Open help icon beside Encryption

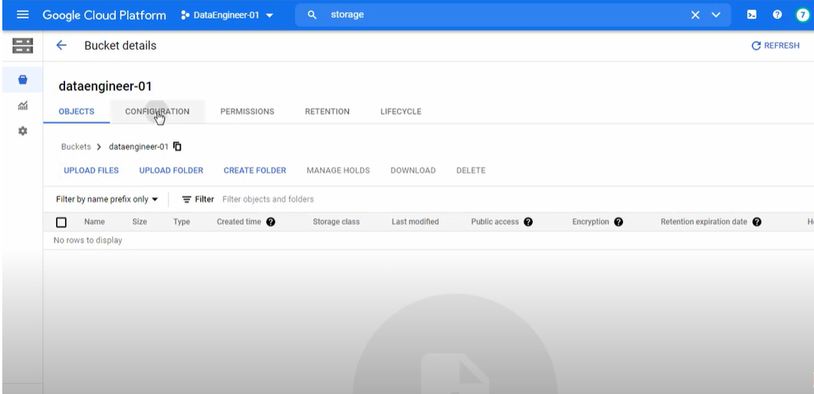click(x=619, y=222)
